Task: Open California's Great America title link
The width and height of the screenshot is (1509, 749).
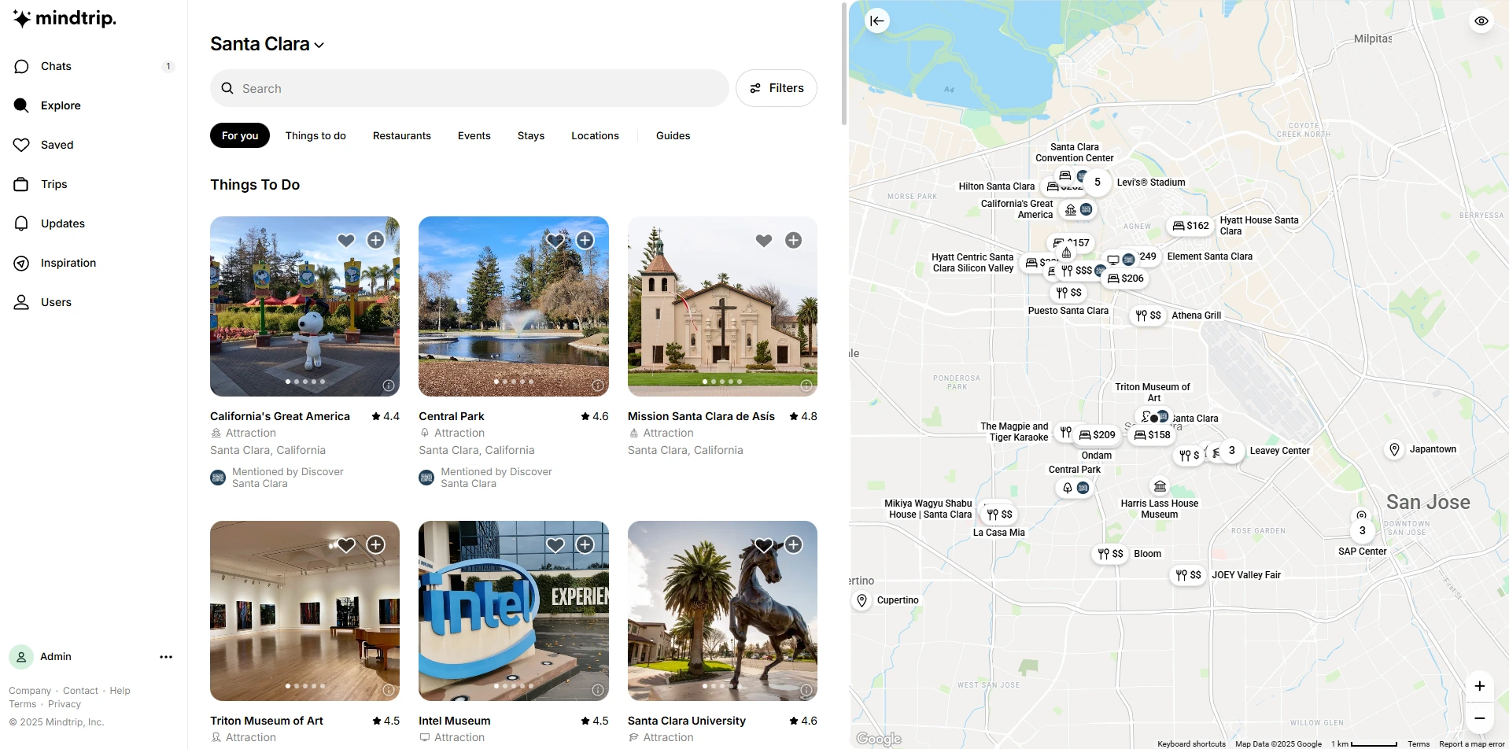Action: pyautogui.click(x=280, y=416)
